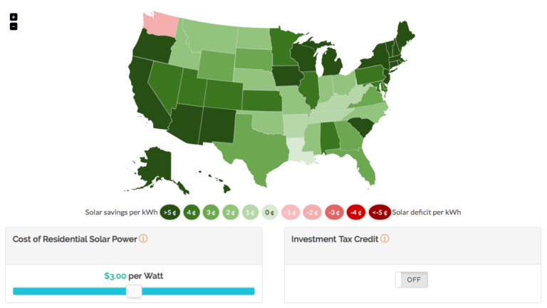Select the -4¢ red legend swatch
Screen dimensions: 547x308
coord(356,212)
